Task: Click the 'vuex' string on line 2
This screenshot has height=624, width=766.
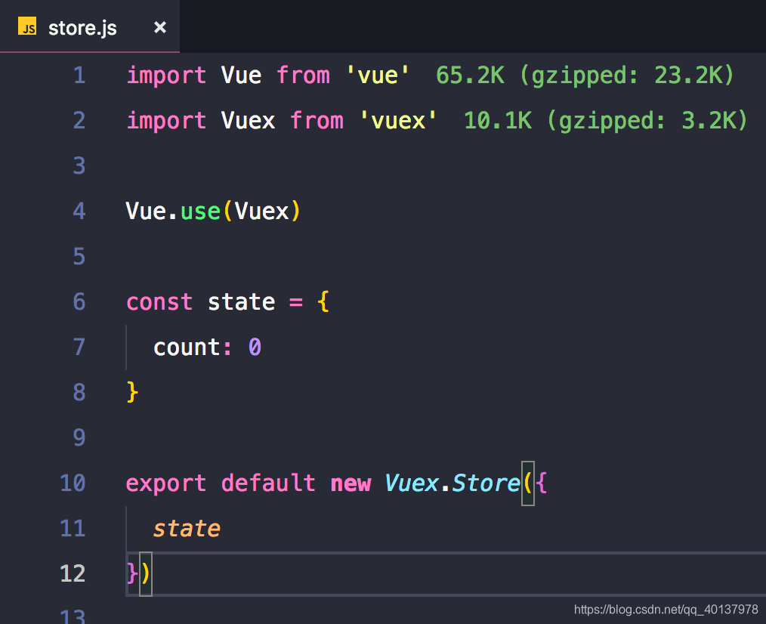Action: click(x=398, y=121)
